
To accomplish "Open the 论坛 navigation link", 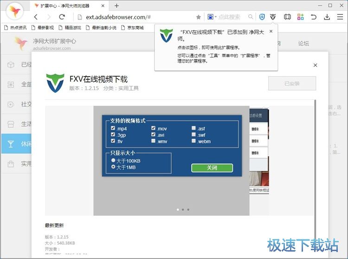I will coord(303,43).
